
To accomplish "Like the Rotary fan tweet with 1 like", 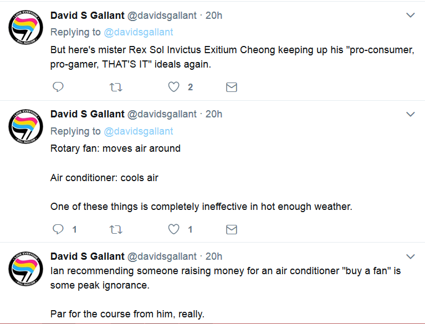I will click(174, 229).
